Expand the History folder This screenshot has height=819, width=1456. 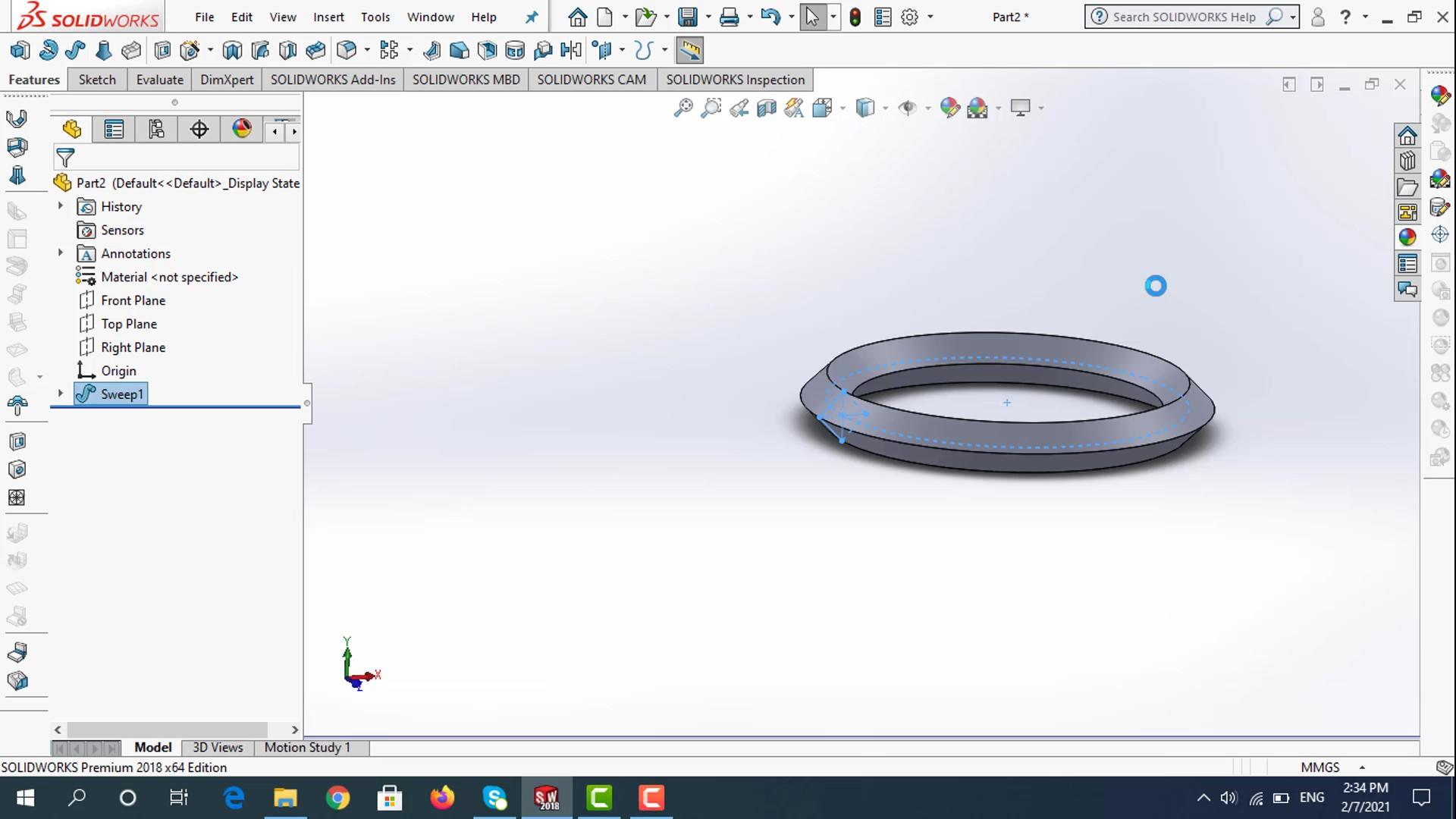(x=61, y=206)
